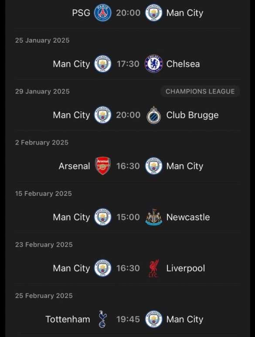The height and width of the screenshot is (337, 255).
Task: Open the 19:45 Tottenham kickoff time
Action: click(128, 319)
